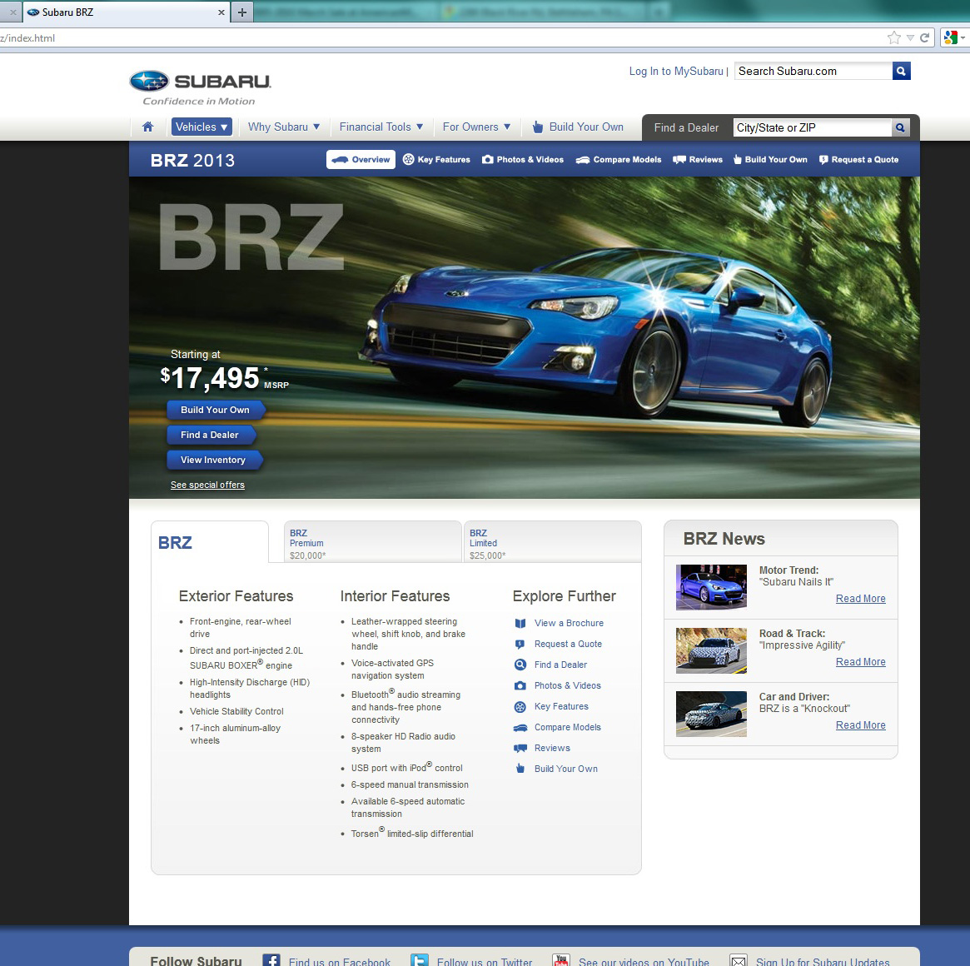Switch to the BRZ Limited trim tab
970x966 pixels.
(552, 543)
